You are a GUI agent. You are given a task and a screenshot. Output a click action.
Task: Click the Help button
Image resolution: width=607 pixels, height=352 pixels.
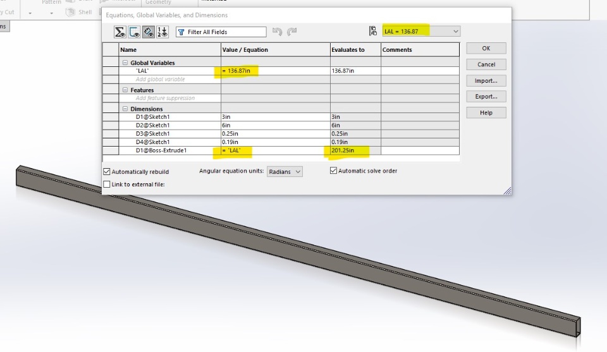(486, 112)
